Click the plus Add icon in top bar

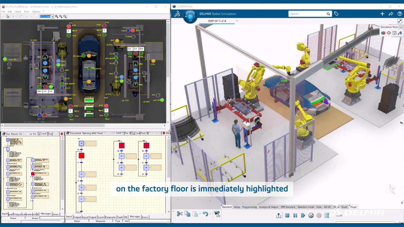point(382,14)
